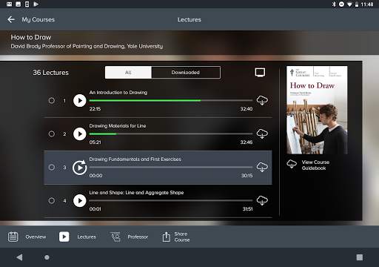Viewport: 379px width, 267px height.
Task: Tap the An Introduction to Drawing title
Action: click(118, 93)
